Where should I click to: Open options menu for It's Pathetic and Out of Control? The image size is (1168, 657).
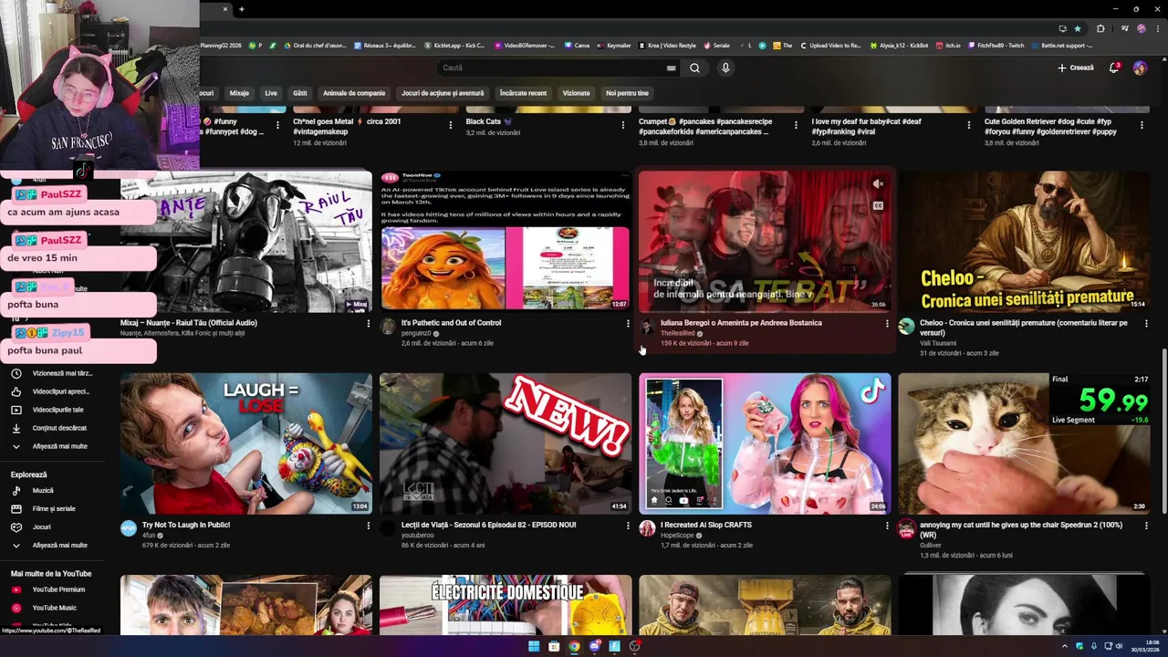[628, 323]
